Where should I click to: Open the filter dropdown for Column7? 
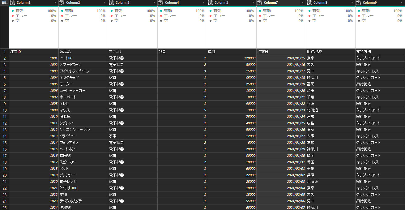click(x=303, y=2)
